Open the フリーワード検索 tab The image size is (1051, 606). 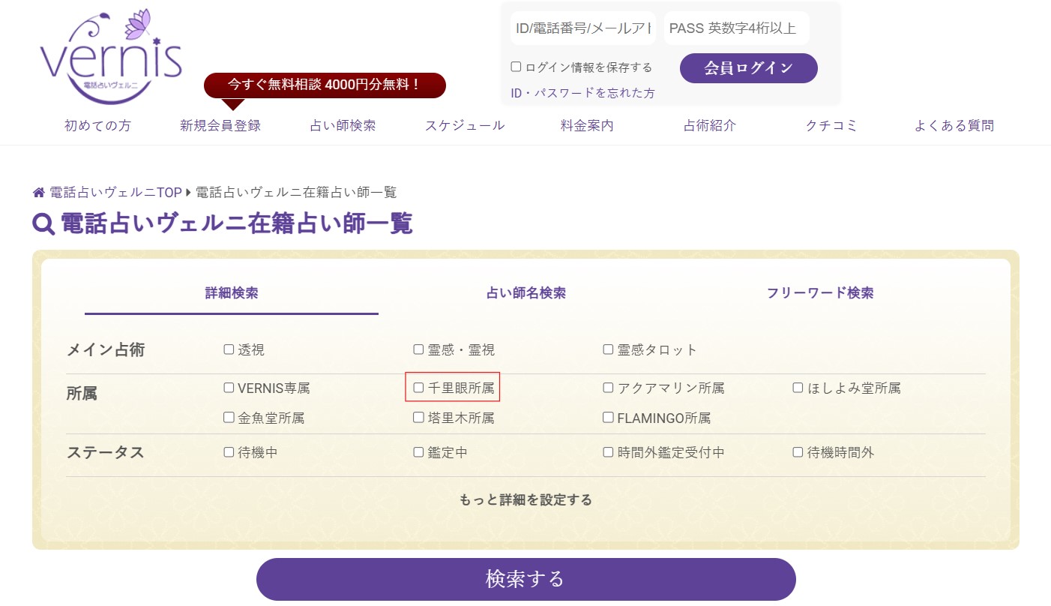(820, 293)
